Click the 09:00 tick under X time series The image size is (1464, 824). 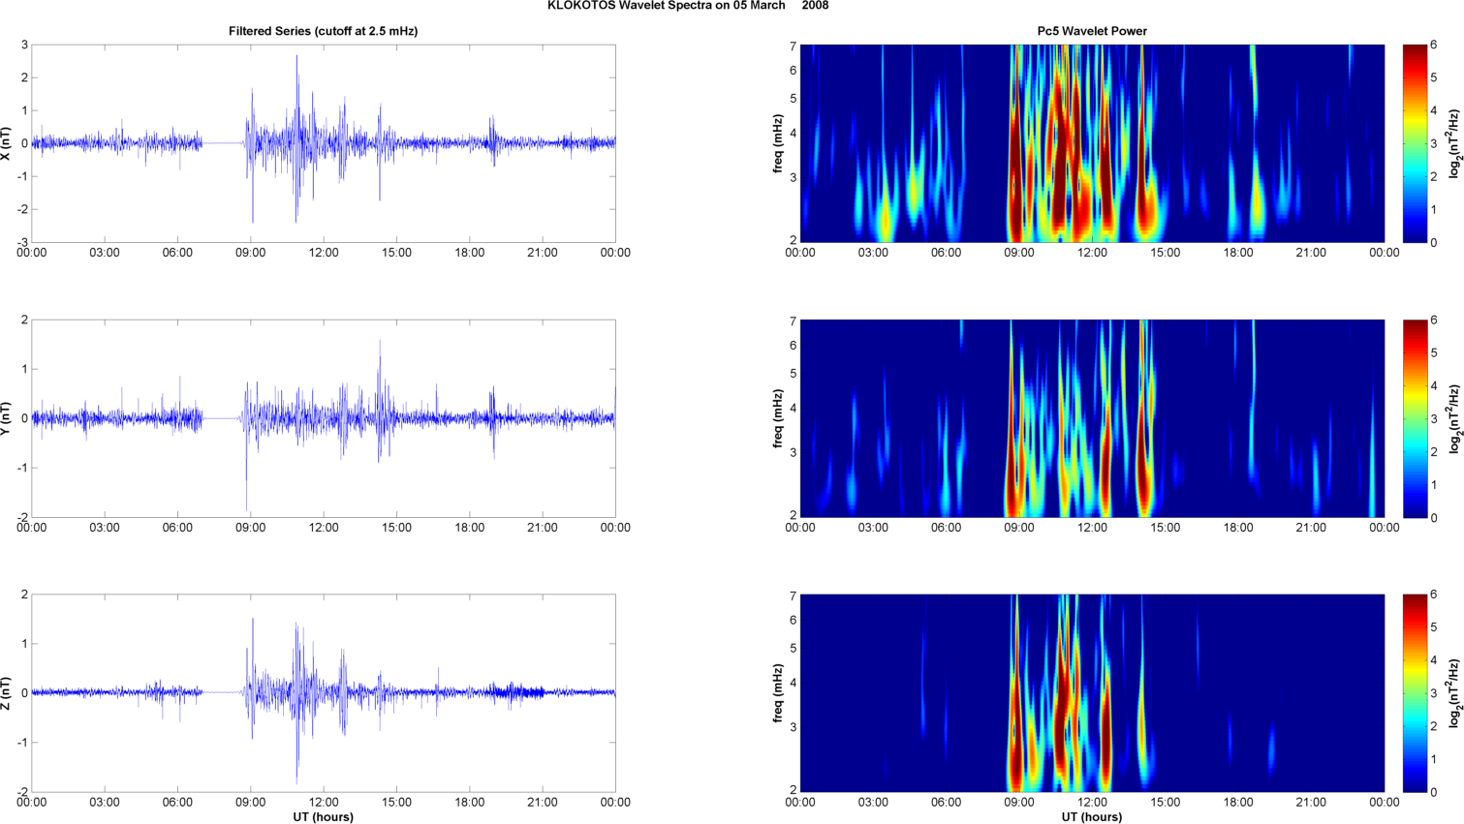251,253
